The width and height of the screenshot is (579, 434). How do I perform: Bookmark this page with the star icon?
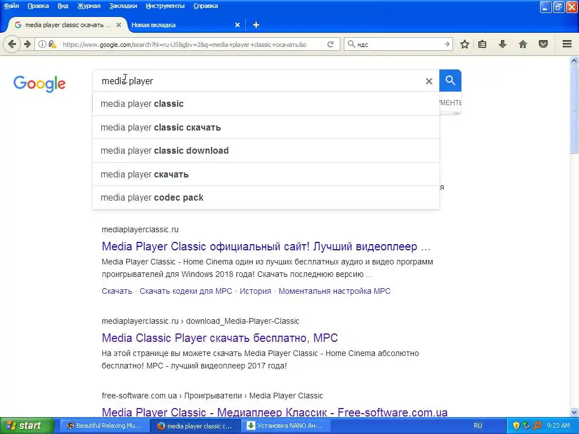[465, 44]
